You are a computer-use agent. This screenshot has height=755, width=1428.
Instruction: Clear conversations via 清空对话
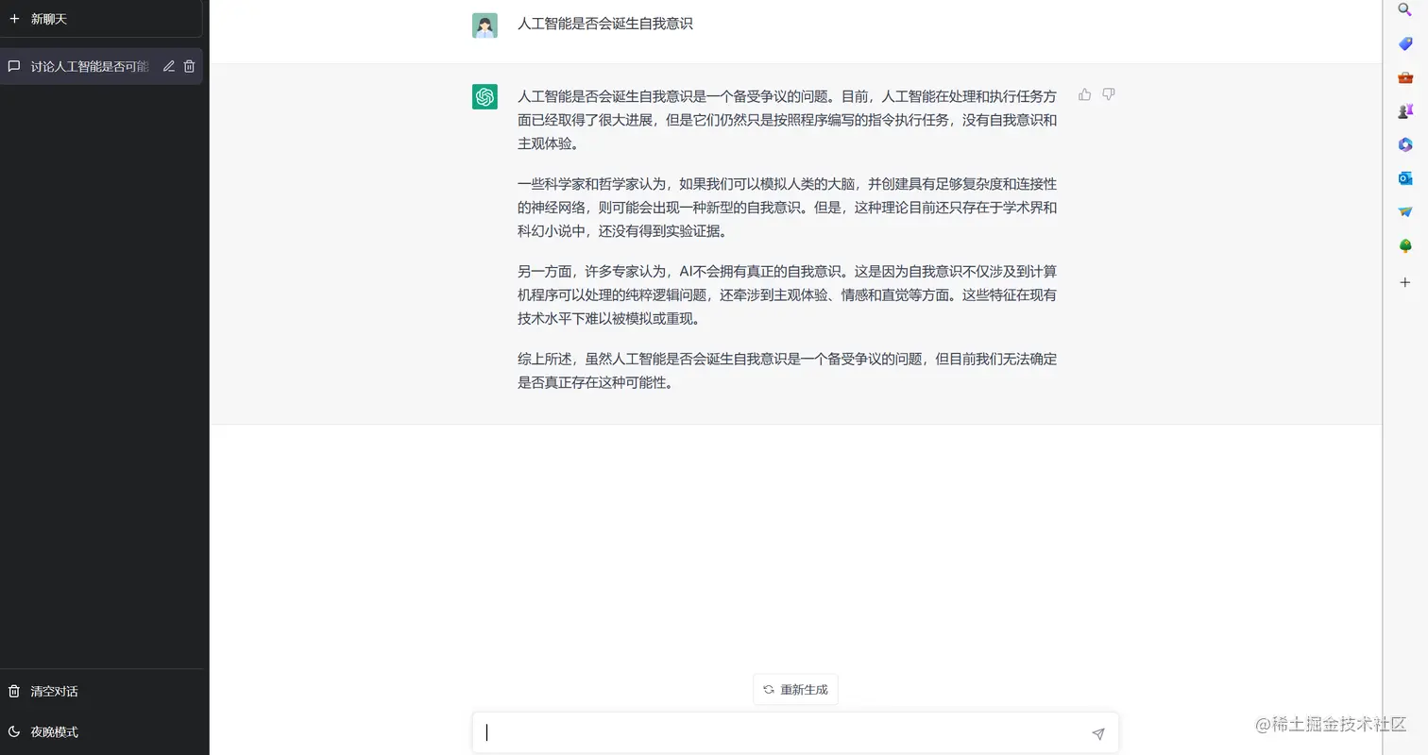(101, 691)
